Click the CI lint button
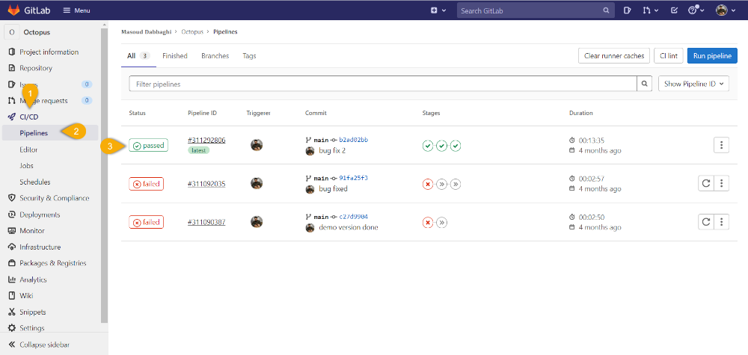 coord(668,56)
